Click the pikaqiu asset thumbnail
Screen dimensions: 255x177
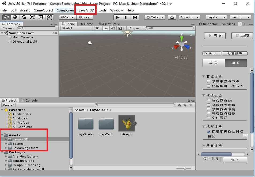coord(127,123)
